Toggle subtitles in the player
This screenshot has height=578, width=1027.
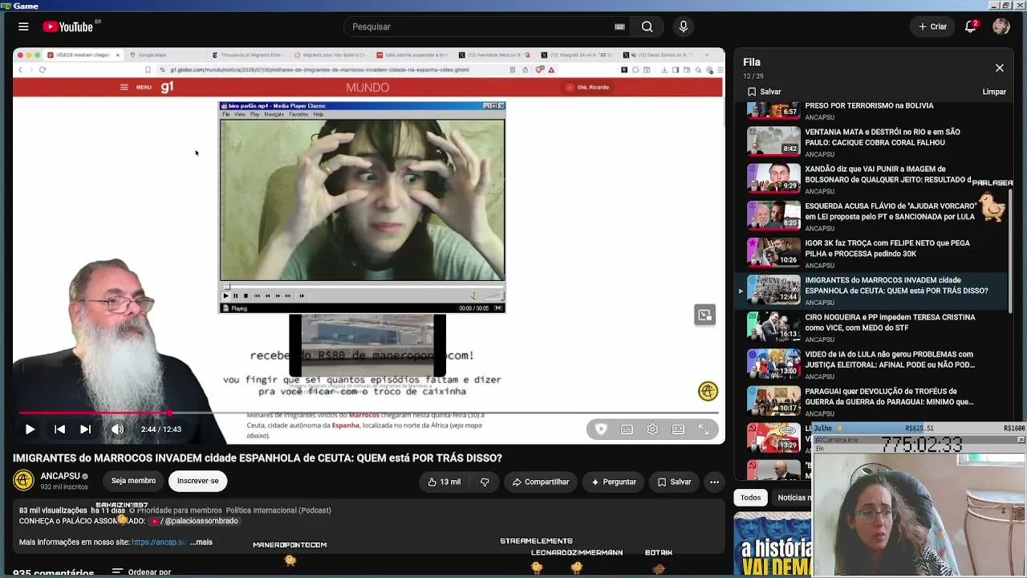[627, 429]
